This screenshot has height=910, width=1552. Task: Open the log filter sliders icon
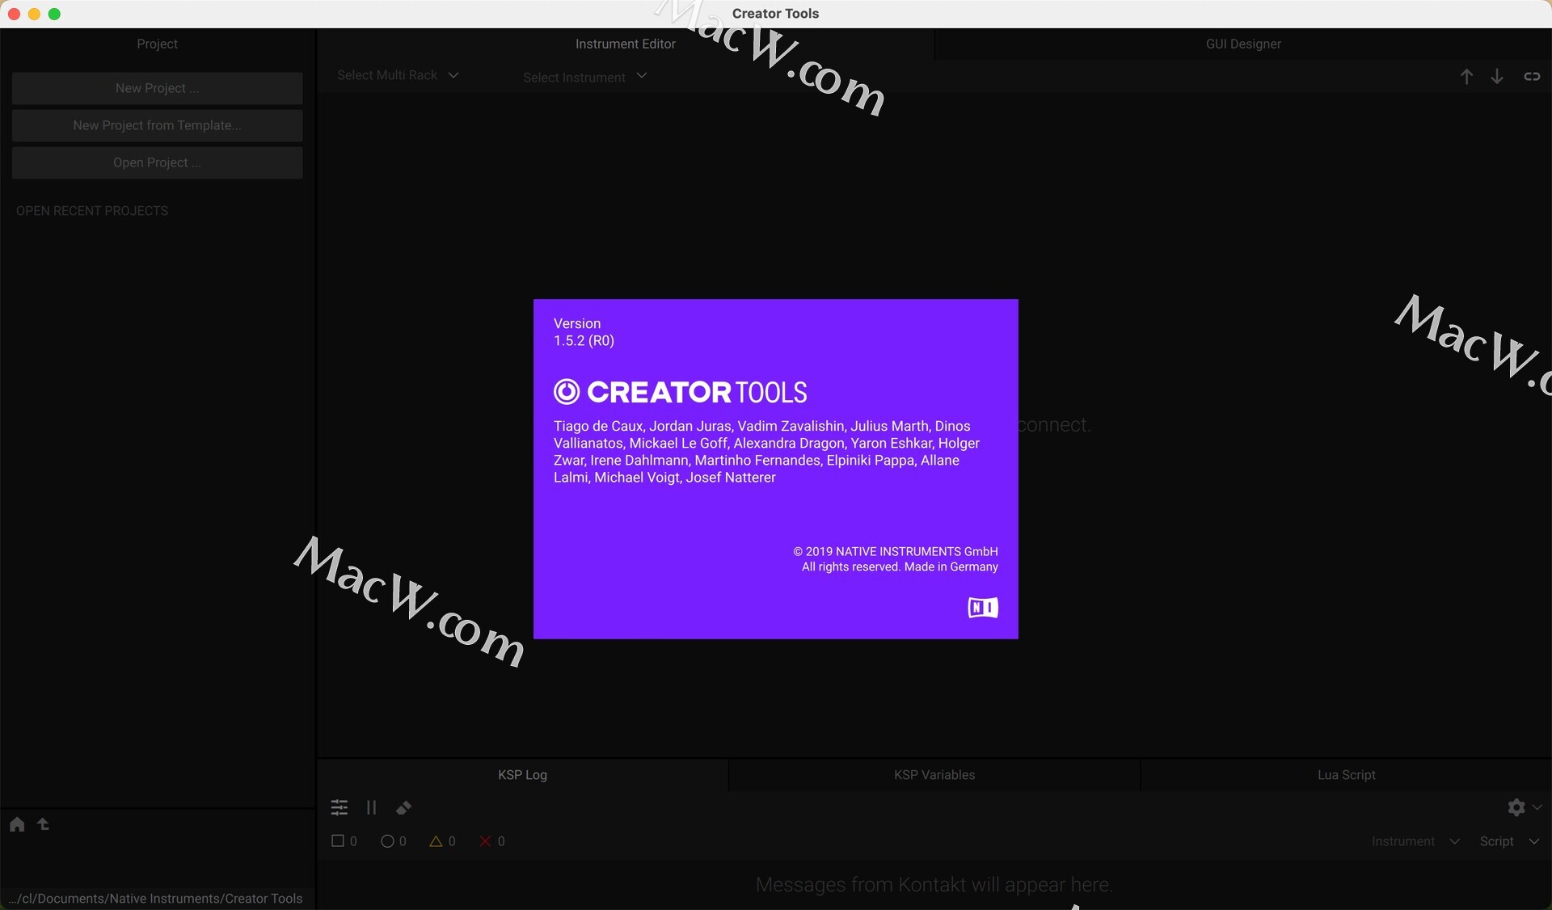click(339, 807)
